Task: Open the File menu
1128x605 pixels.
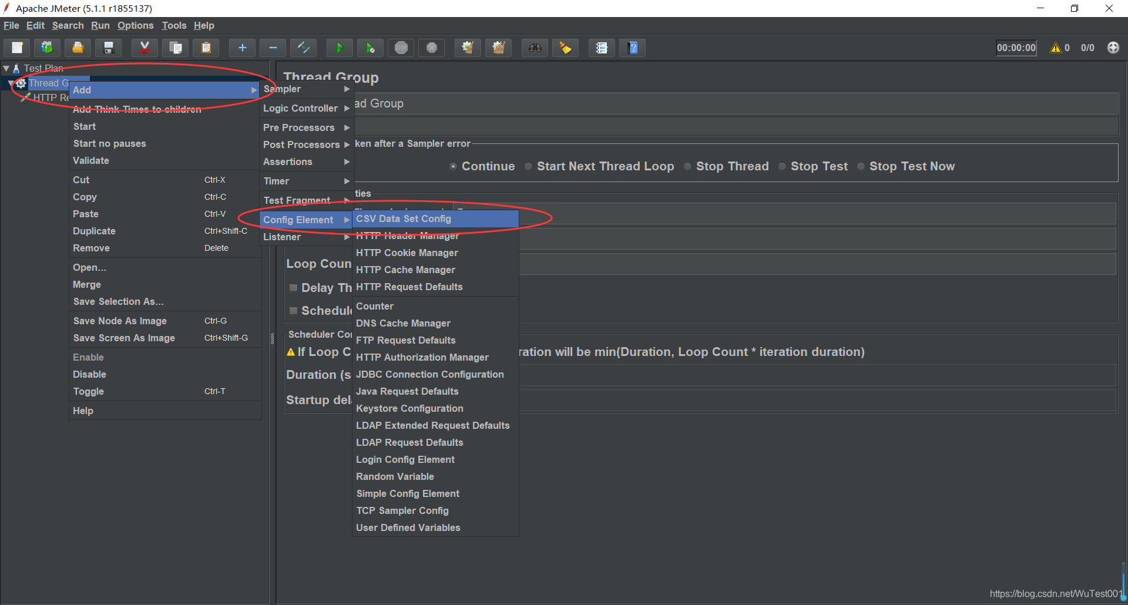Action: [x=11, y=25]
